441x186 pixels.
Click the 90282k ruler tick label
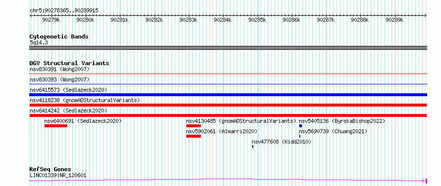click(154, 20)
